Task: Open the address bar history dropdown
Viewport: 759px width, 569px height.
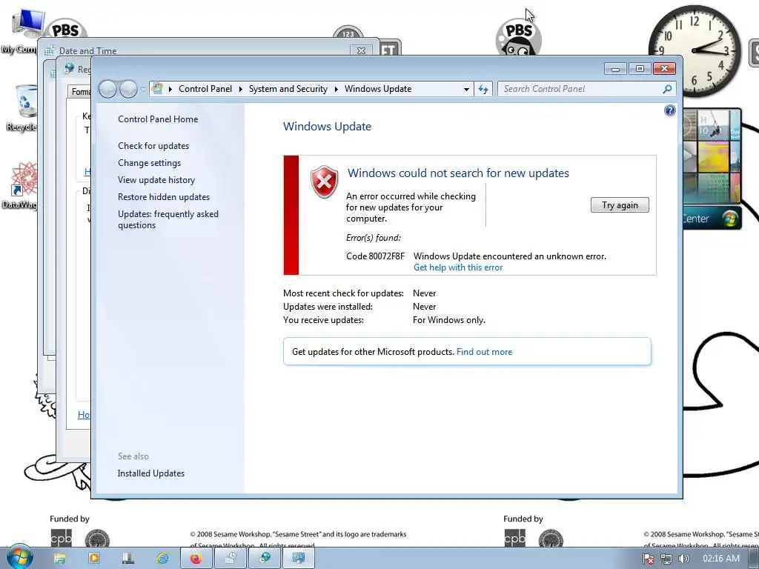Action: [466, 89]
